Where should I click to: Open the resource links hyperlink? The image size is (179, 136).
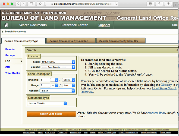156,113
